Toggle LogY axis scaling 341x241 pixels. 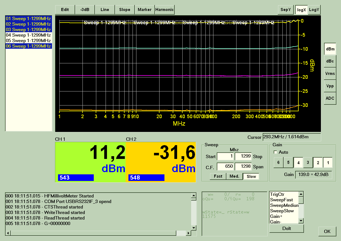coord(314,10)
